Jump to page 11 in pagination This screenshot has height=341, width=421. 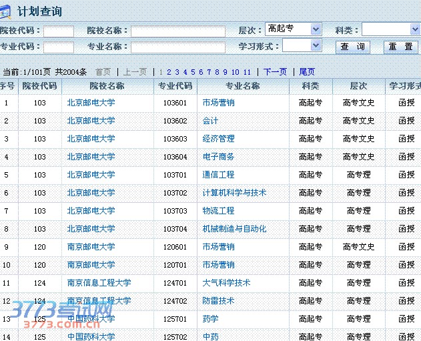point(247,72)
